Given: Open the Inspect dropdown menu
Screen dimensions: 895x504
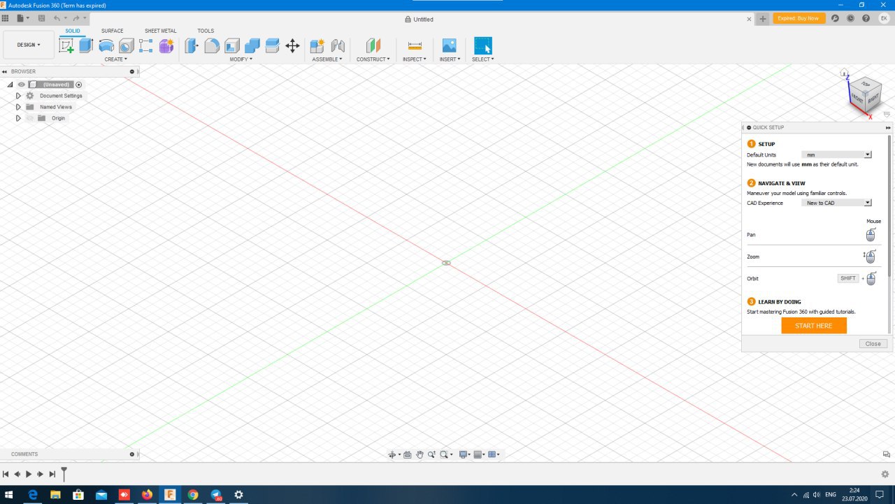Looking at the screenshot, I should (415, 59).
